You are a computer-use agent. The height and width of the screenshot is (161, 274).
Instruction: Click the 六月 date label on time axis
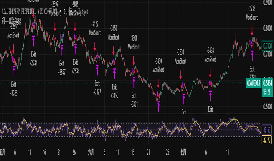pos(91,153)
